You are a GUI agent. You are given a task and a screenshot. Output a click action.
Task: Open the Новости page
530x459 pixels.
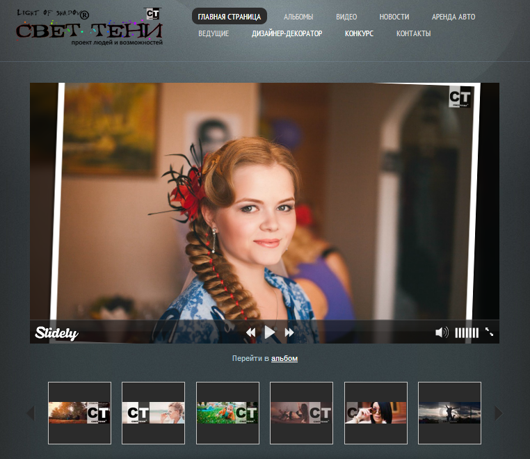394,17
